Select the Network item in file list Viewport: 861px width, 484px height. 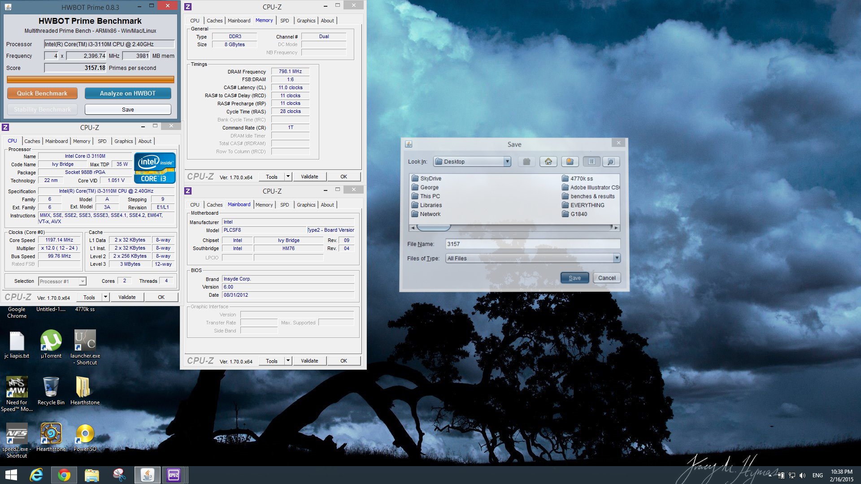click(x=426, y=214)
